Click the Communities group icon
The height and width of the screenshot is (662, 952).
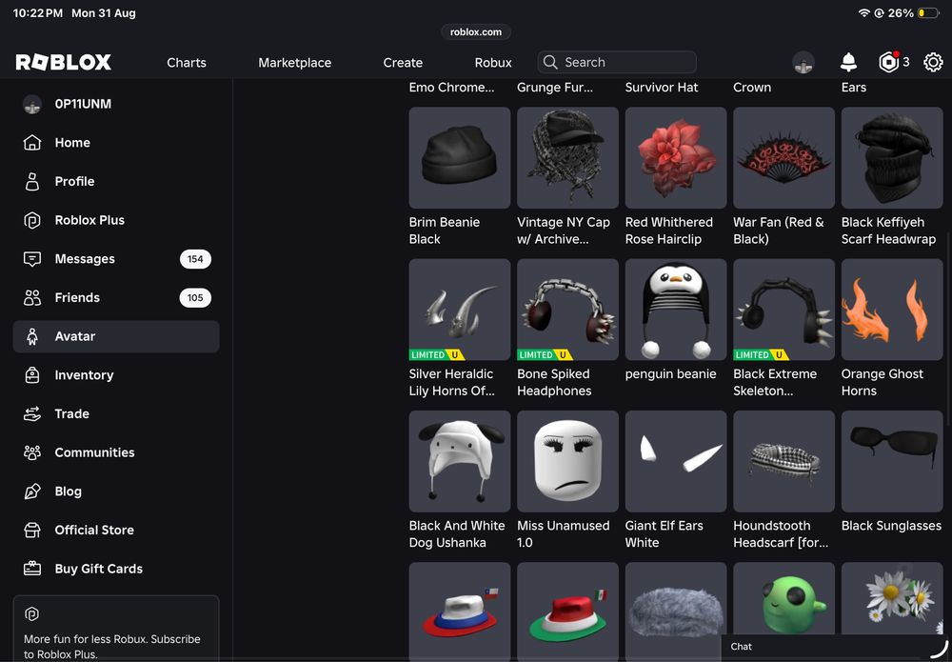coord(32,452)
